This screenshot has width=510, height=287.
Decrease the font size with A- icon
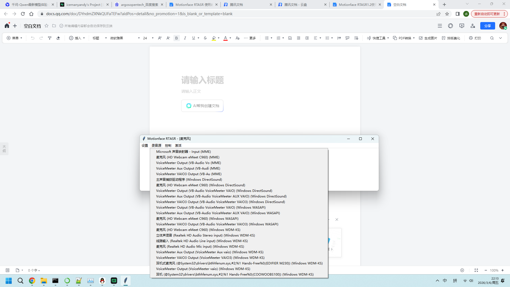click(x=168, y=38)
